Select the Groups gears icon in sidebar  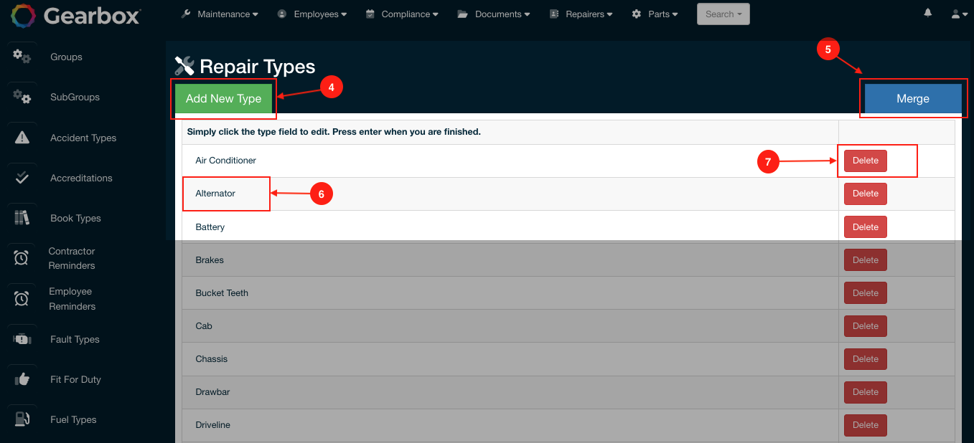tap(22, 57)
